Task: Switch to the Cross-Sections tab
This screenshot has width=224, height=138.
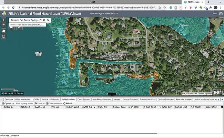Action: point(84,99)
